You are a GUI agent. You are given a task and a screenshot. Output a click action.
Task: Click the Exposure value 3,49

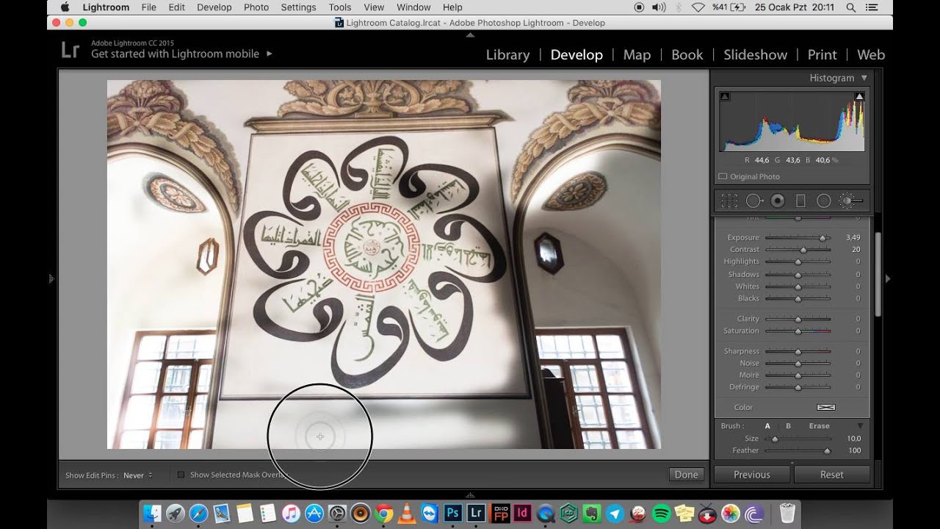853,238
